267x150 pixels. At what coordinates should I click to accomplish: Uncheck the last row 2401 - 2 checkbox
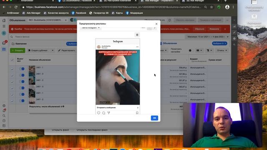pos(12,101)
